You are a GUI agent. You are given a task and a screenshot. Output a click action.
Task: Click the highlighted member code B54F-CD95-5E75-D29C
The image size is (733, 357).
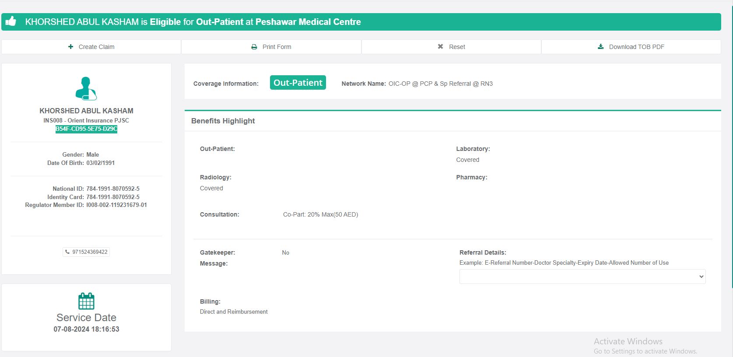(86, 129)
